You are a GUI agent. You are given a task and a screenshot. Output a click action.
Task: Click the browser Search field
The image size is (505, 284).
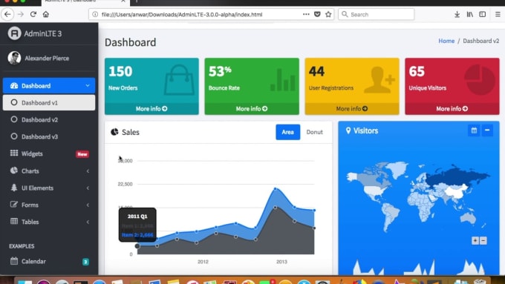[377, 15]
